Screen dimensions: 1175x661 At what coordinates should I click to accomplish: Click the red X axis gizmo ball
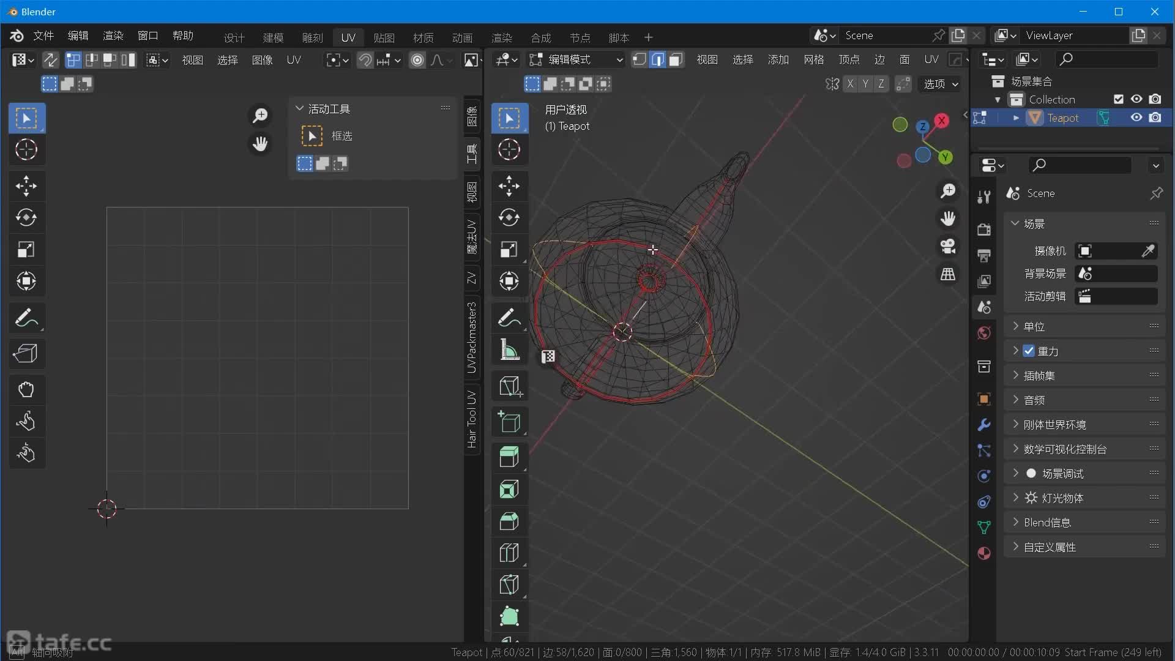(942, 121)
